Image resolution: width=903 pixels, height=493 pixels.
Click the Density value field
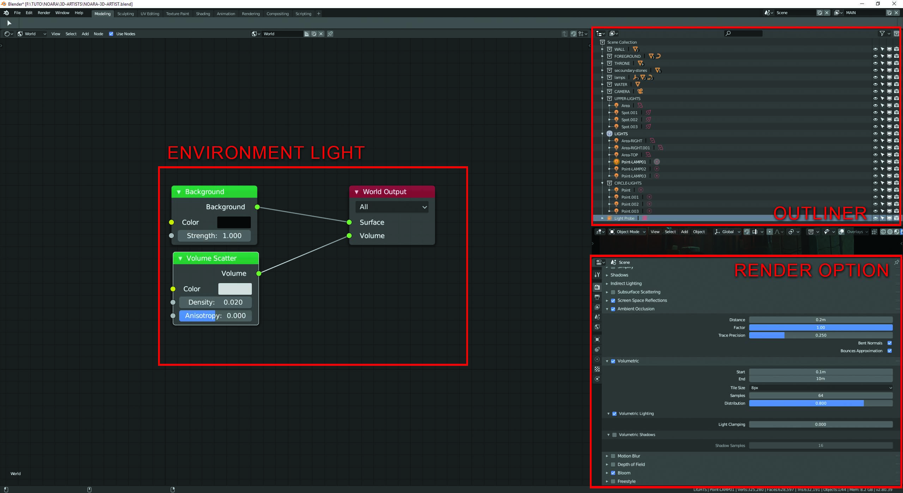point(216,302)
